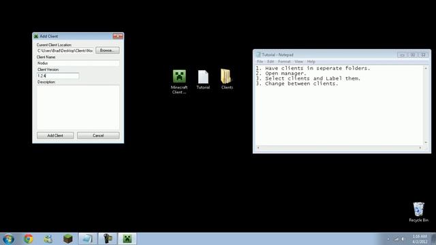Open the Notepad View menu

[x=298, y=62]
